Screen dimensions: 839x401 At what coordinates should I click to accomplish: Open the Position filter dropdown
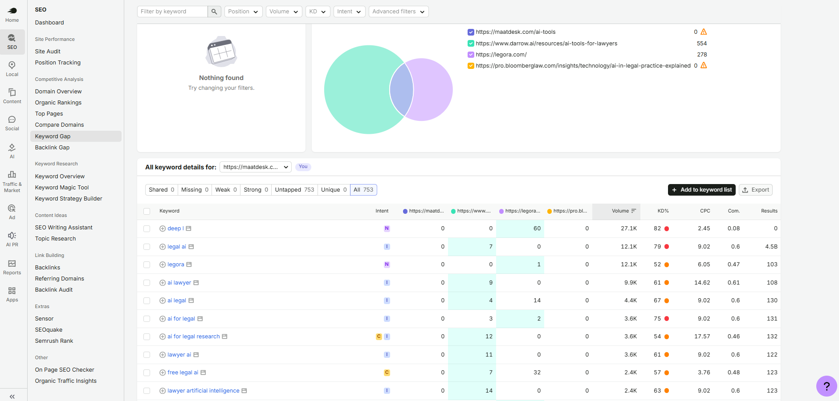[x=244, y=12]
